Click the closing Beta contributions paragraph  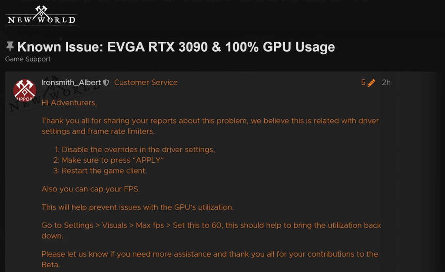tap(210, 259)
